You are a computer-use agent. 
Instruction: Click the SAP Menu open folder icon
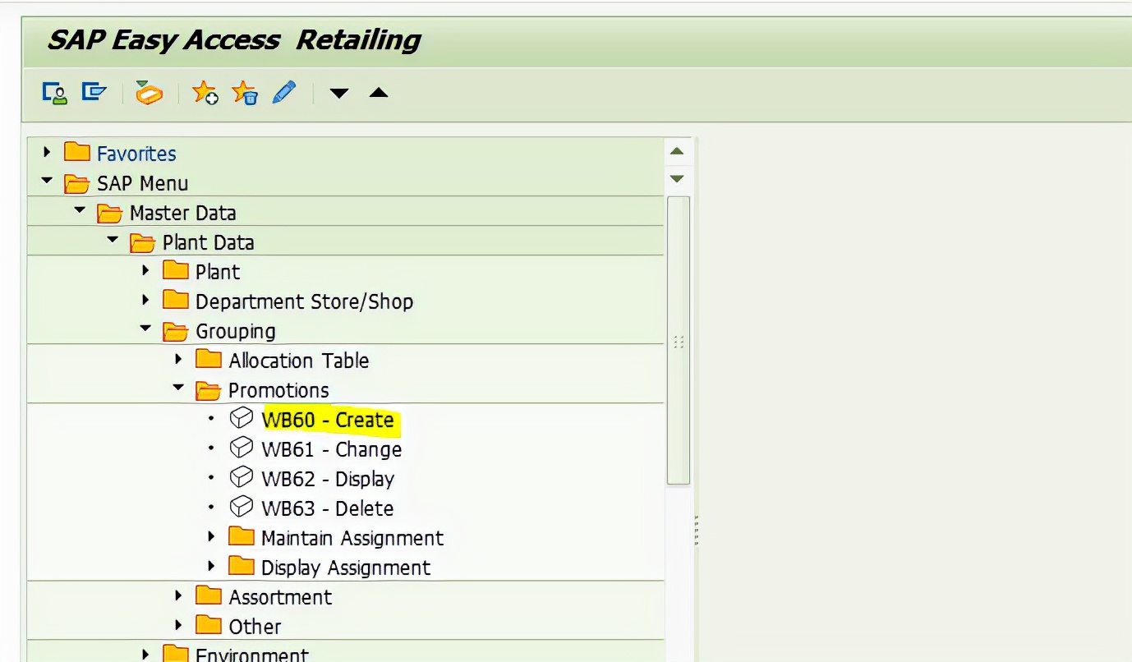[77, 183]
